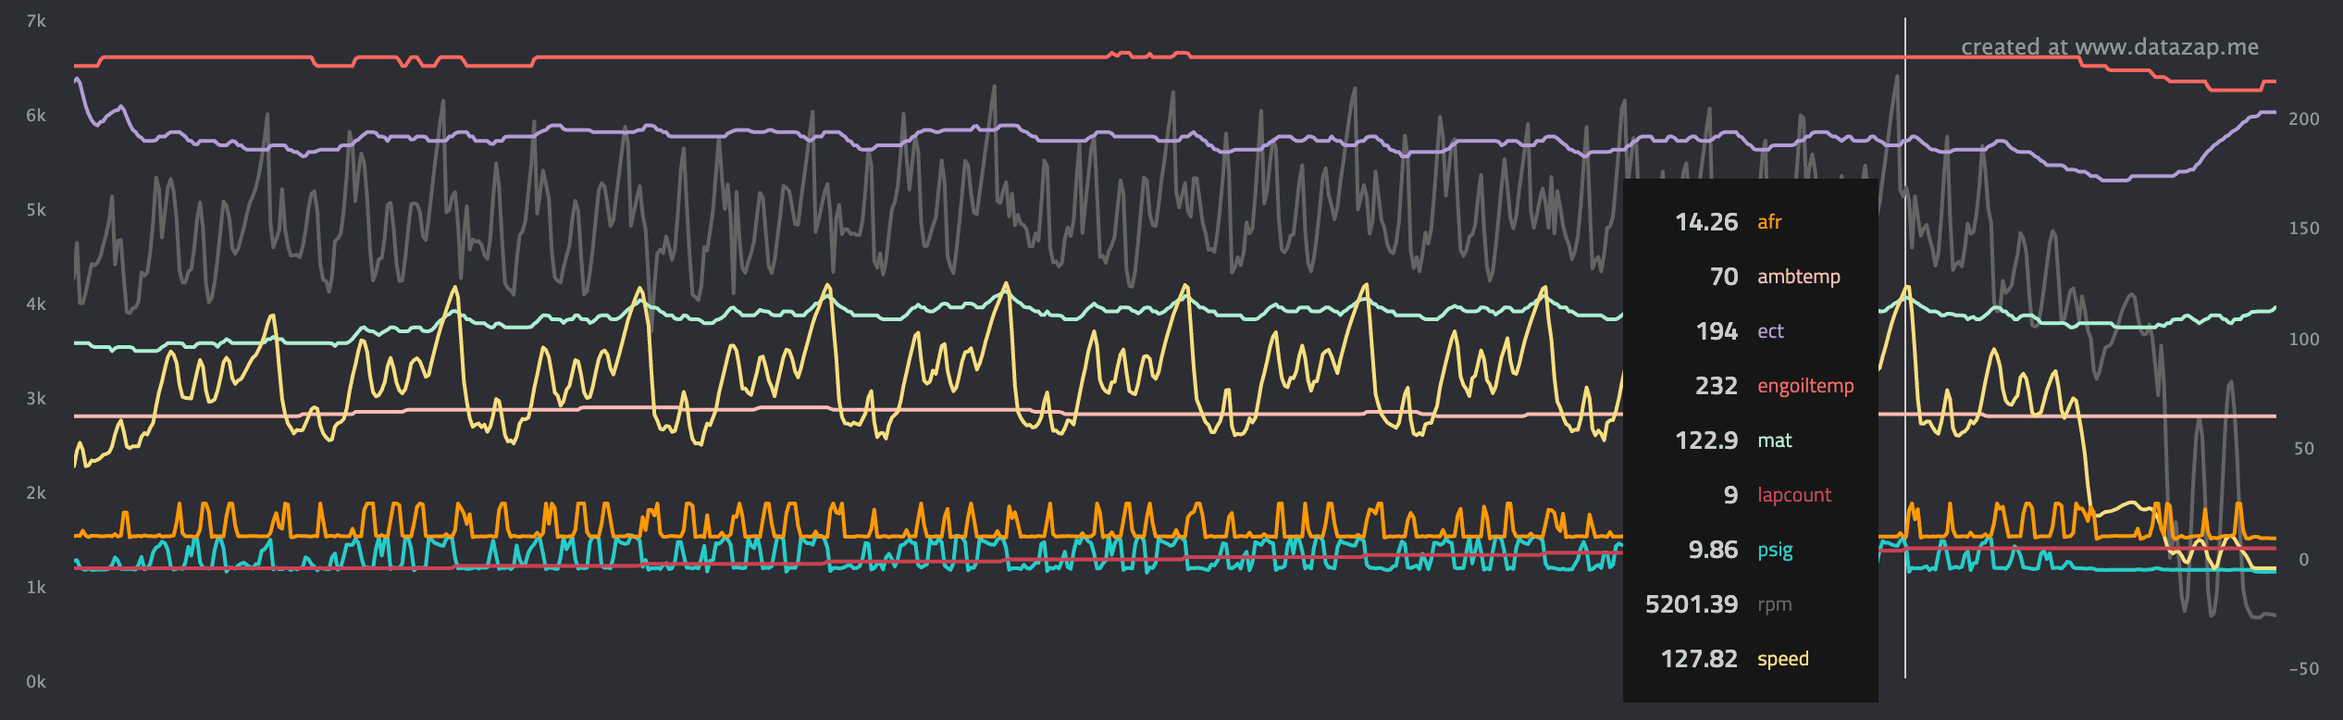Viewport: 2343px width, 720px height.
Task: Click the "2k" left axis label
Action: [36, 493]
